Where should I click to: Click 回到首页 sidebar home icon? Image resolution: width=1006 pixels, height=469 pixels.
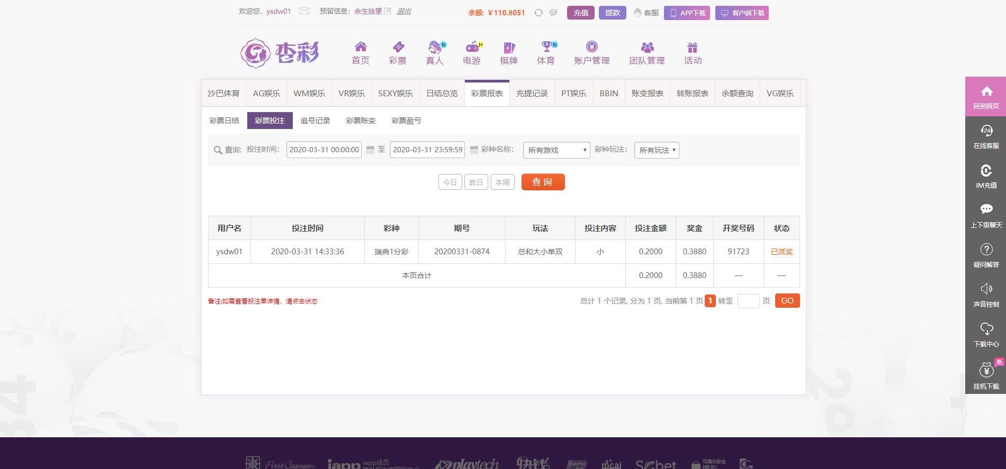coord(986,97)
